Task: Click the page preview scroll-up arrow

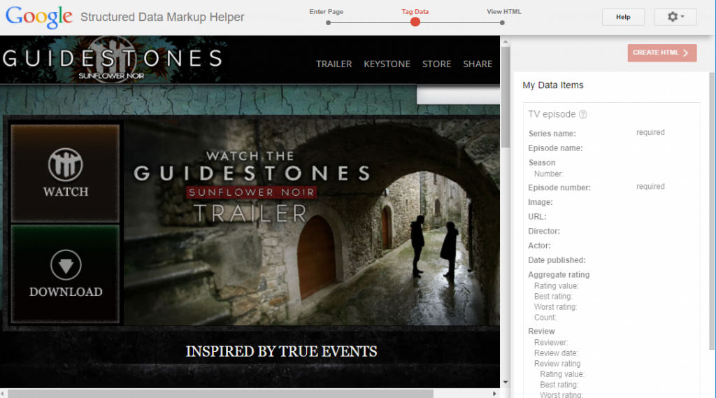Action: pos(505,41)
